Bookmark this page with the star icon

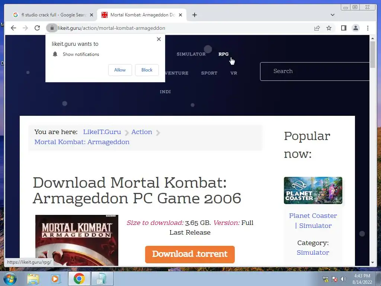pyautogui.click(x=329, y=28)
